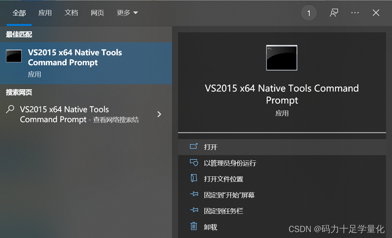Open the feedback person icon
392x238 pixels.
point(334,13)
